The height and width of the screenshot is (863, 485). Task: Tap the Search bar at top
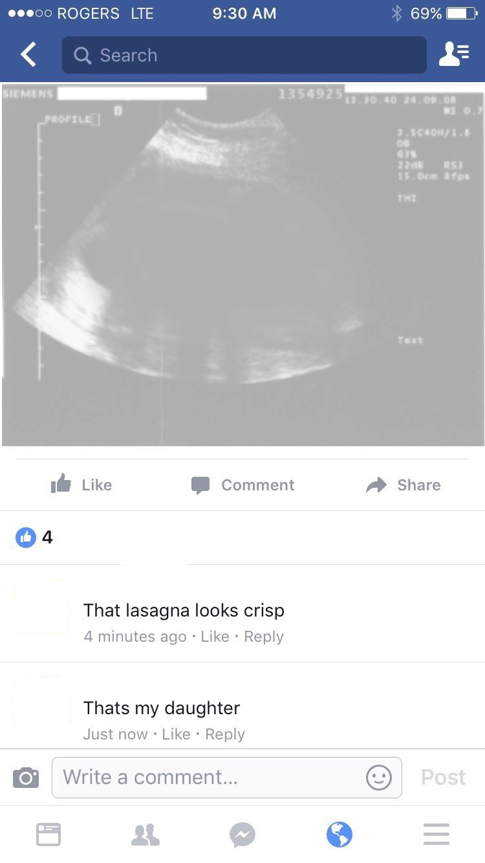244,55
